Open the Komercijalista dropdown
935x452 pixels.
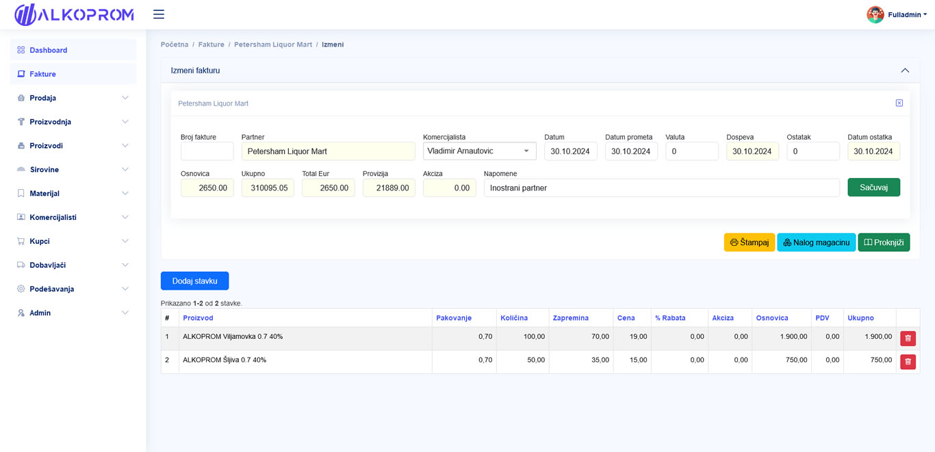click(x=479, y=151)
